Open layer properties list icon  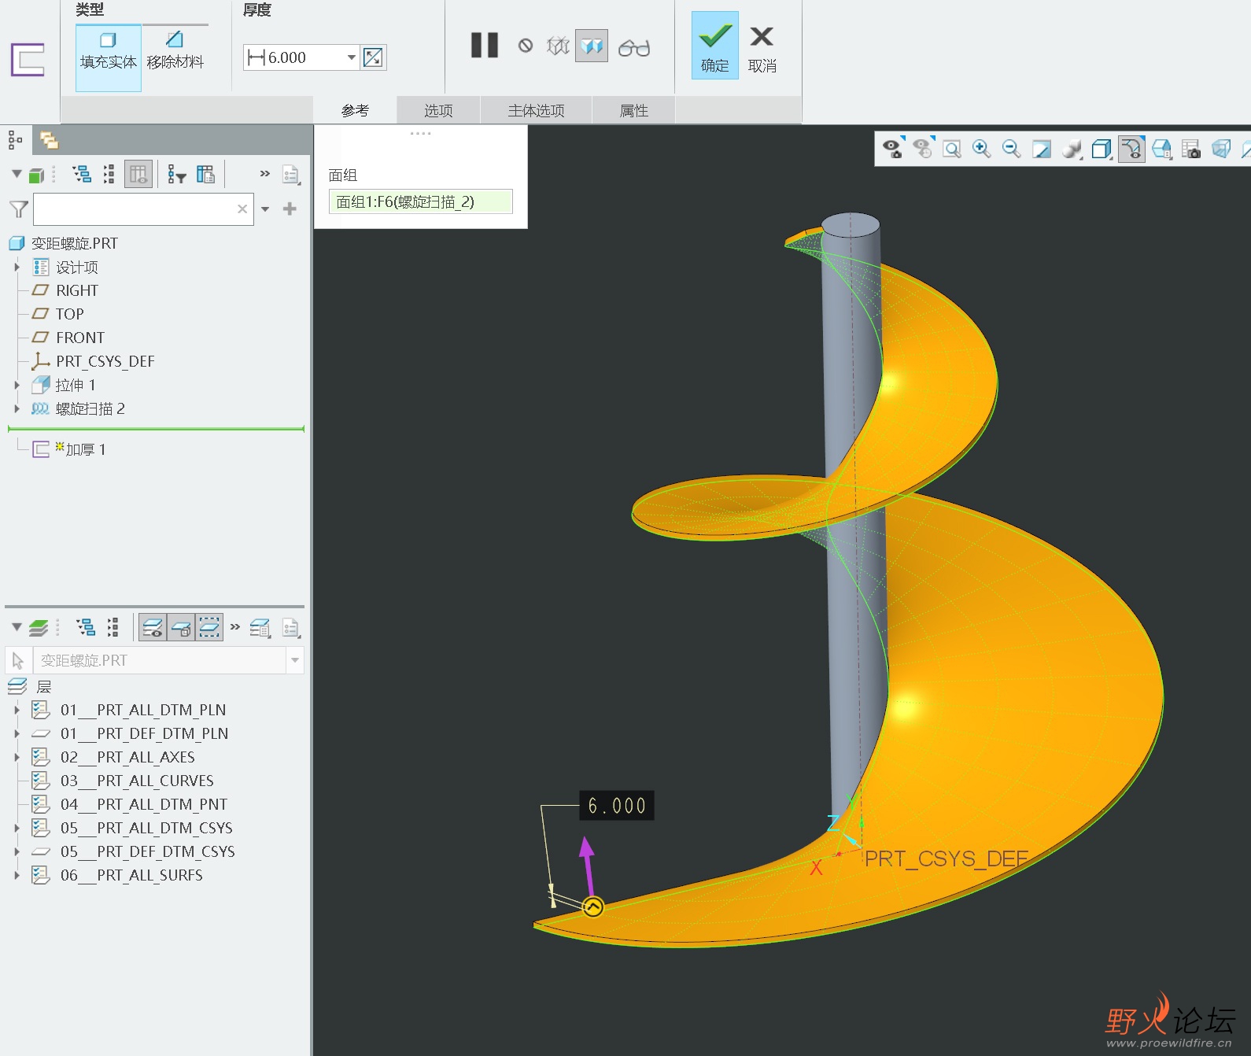[x=260, y=627]
